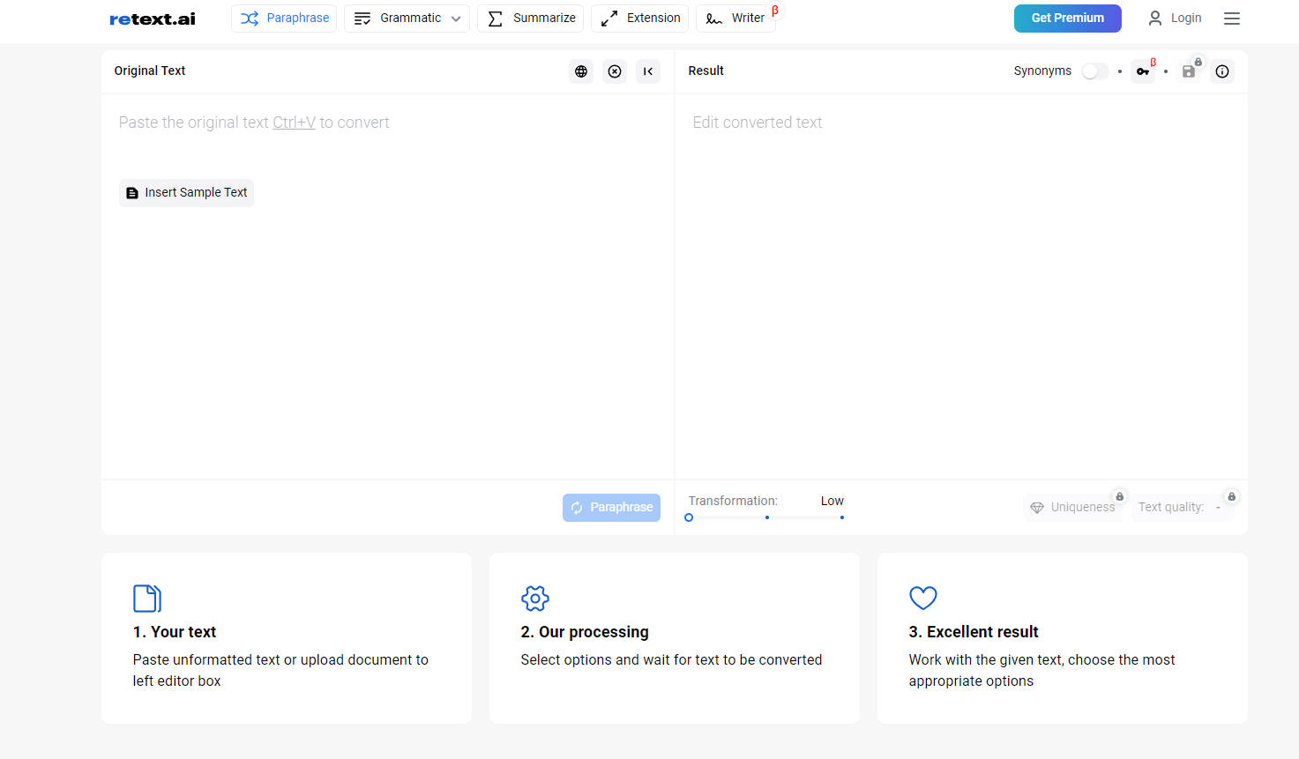
Task: Click the globe language icon
Action: [x=581, y=71]
